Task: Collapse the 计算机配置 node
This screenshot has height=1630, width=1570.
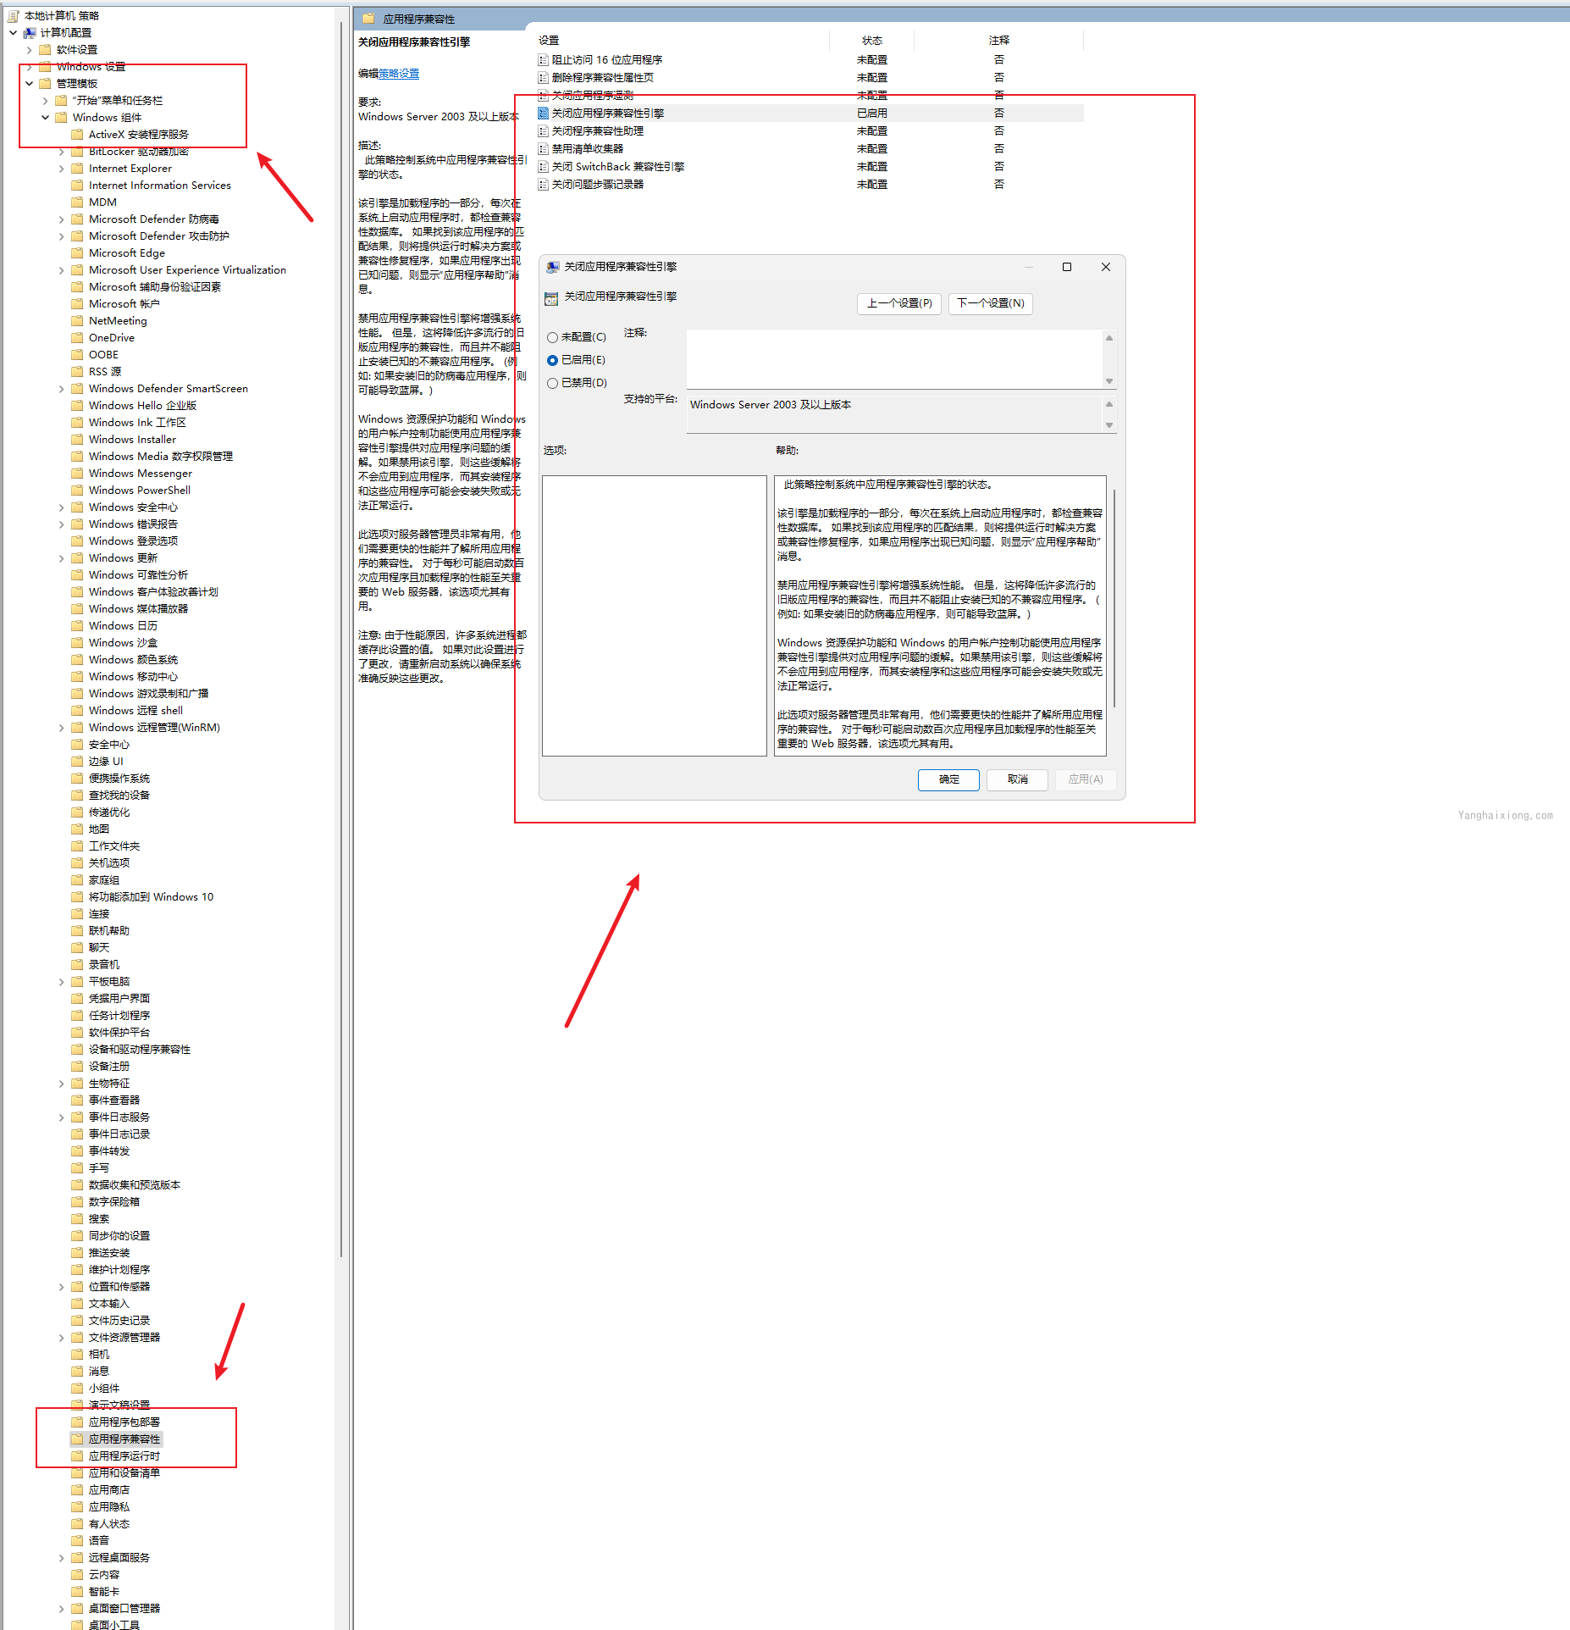Action: [14, 32]
